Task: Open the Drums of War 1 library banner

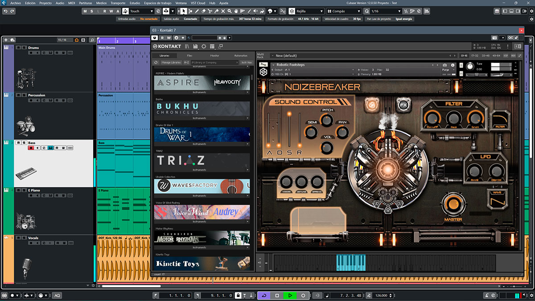Action: (x=202, y=135)
